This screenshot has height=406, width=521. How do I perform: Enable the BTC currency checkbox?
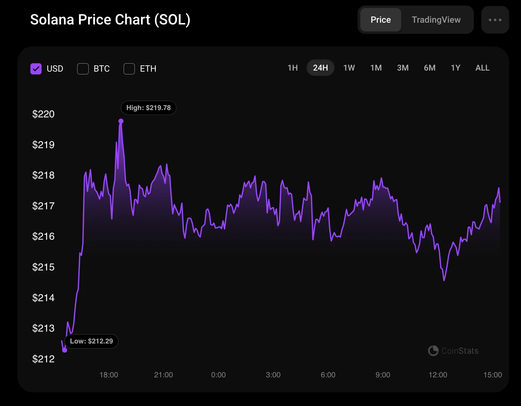pyautogui.click(x=83, y=69)
